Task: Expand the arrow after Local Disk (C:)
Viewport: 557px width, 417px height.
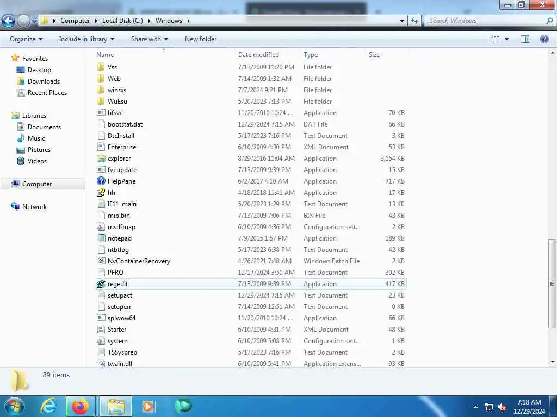Action: pyautogui.click(x=149, y=21)
